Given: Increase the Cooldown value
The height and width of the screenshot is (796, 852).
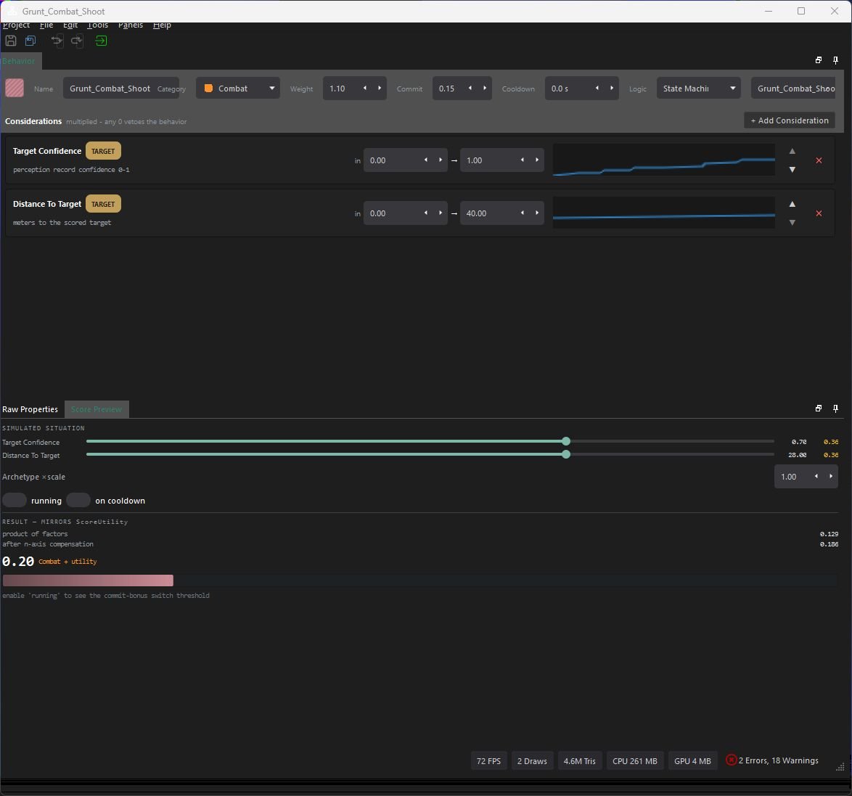Looking at the screenshot, I should pos(611,88).
